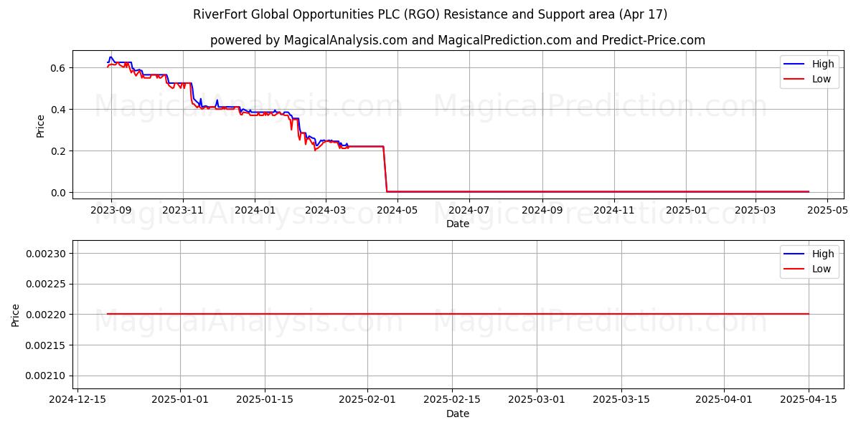This screenshot has height=430, width=861.
Task: Click the top chart x-axis label 2025-01
Action: coord(686,210)
